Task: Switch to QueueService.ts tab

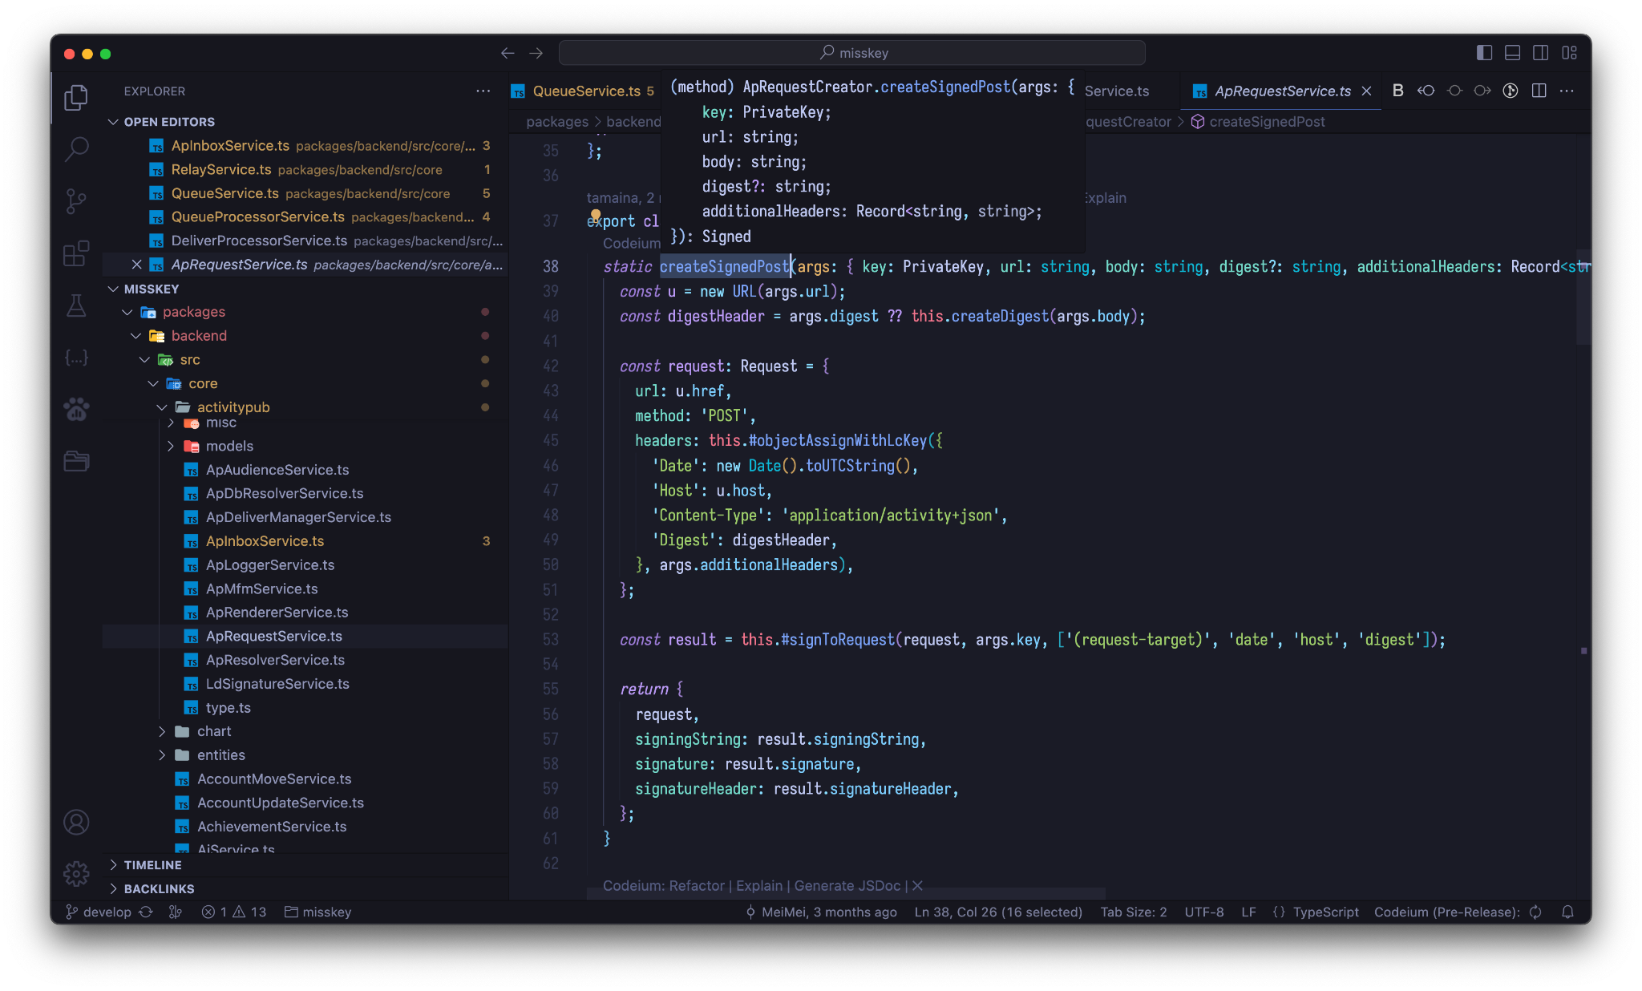Action: [586, 91]
